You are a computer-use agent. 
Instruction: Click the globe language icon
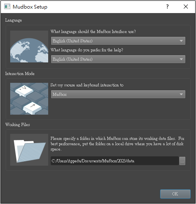coord(29,47)
